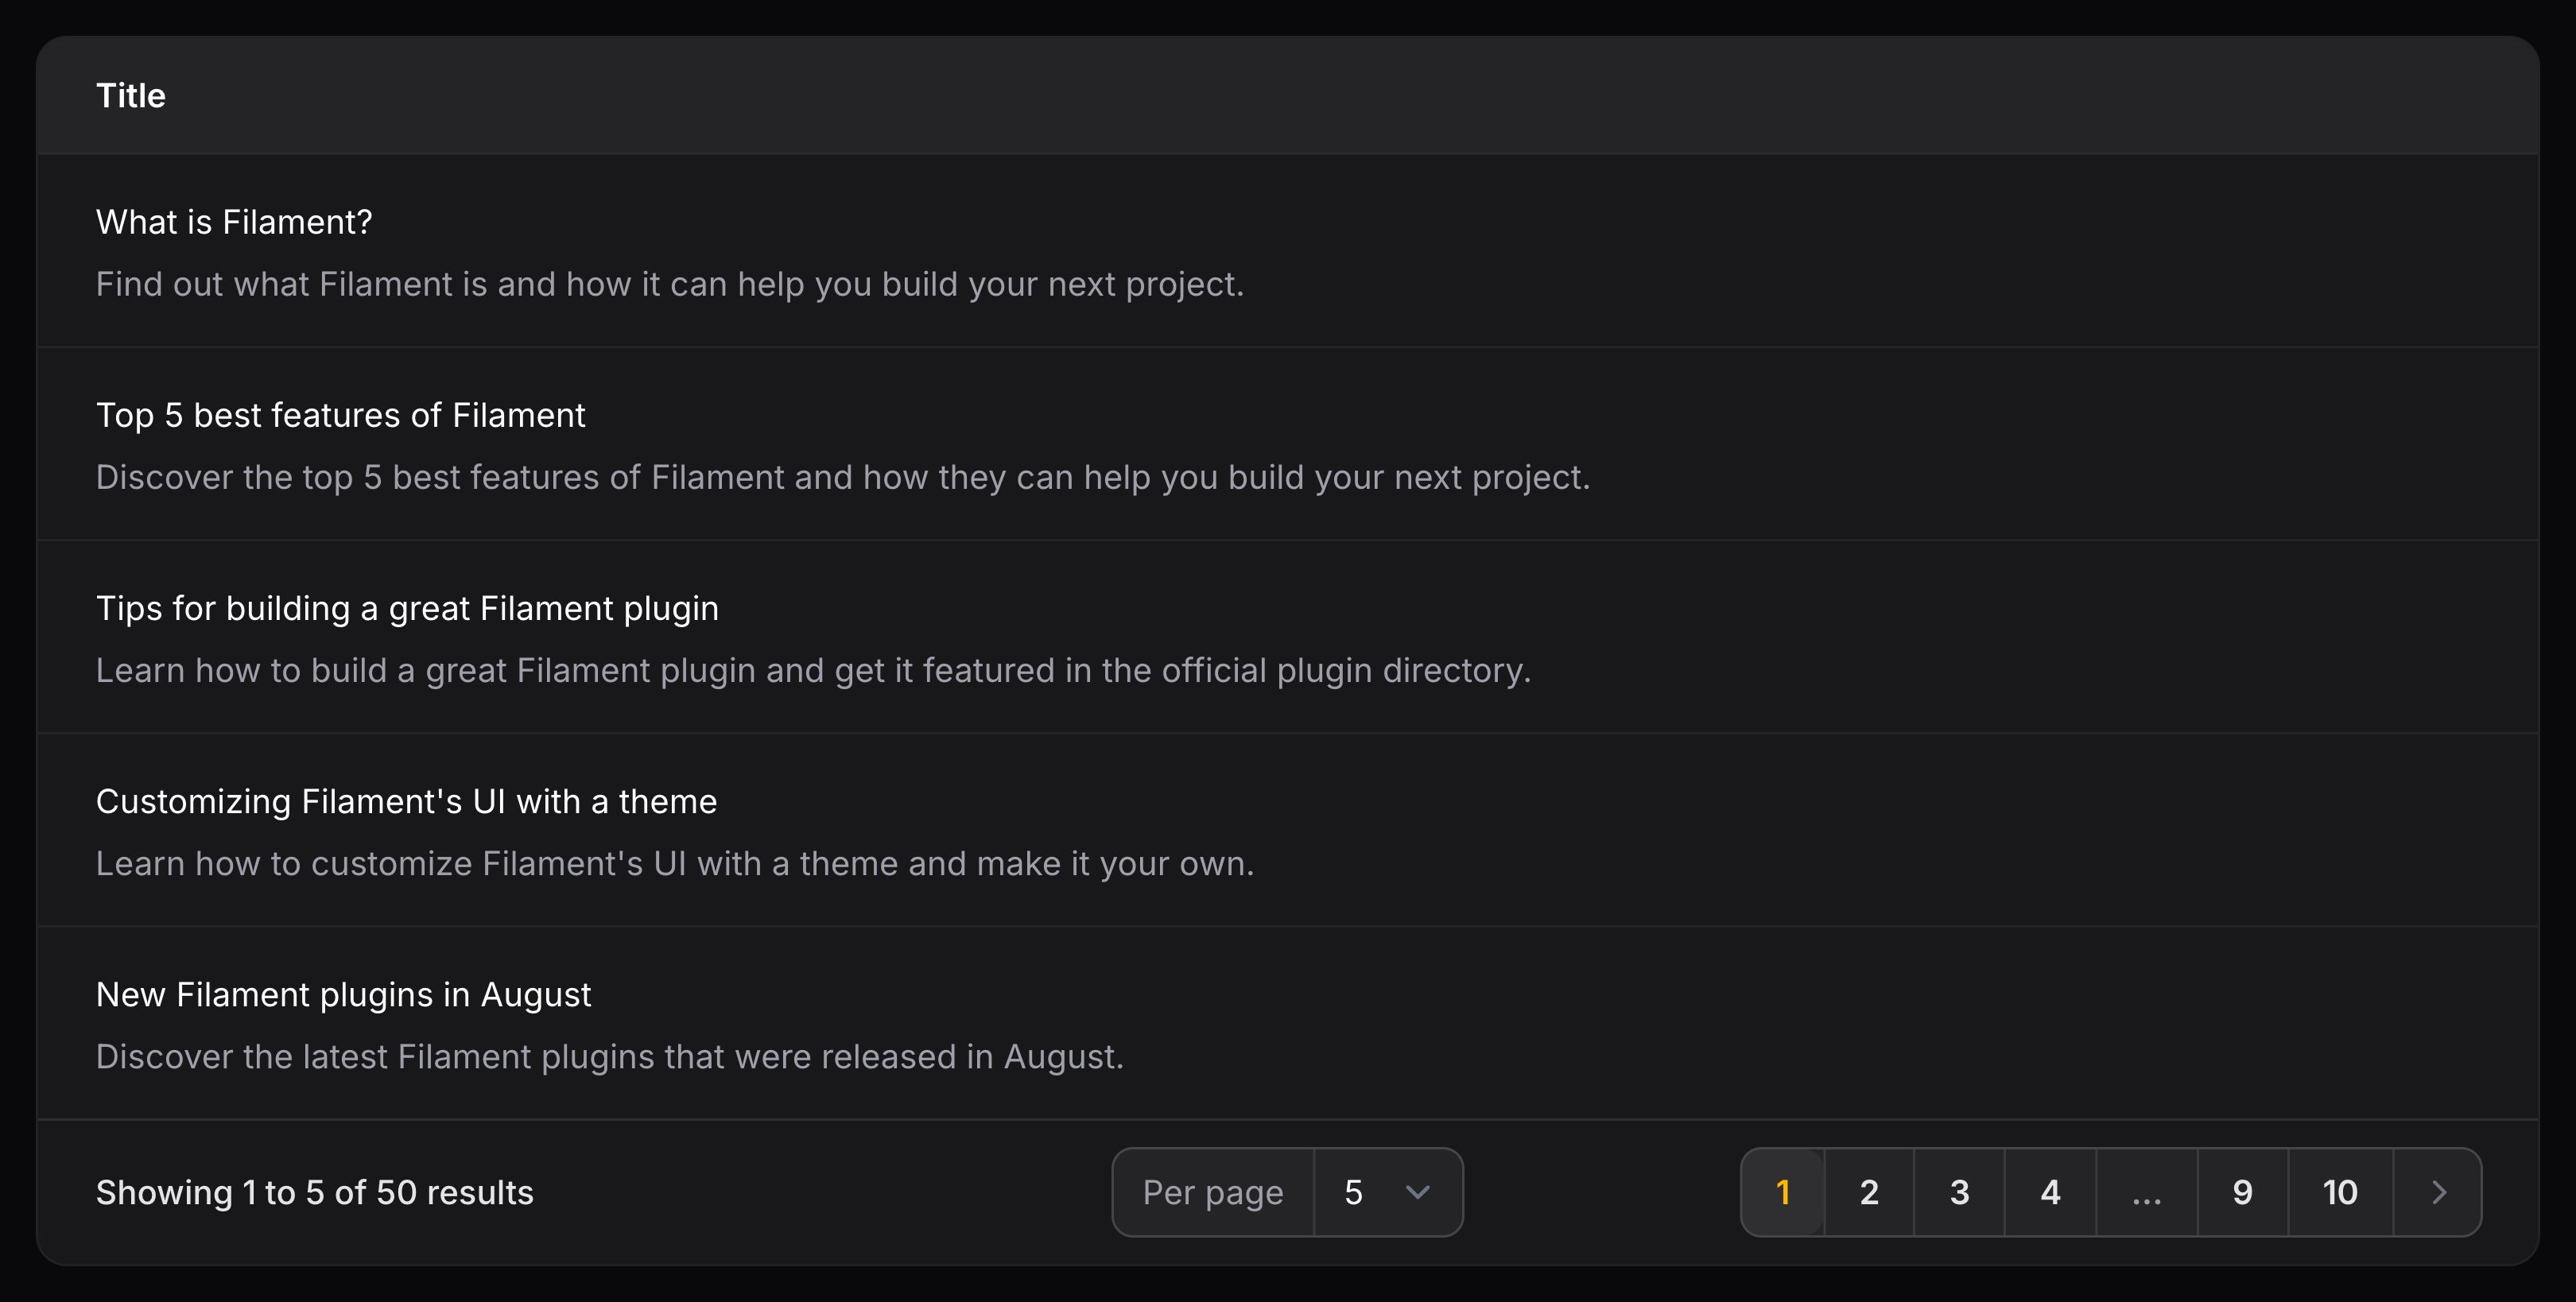Screen dimensions: 2576x1302
Task: Go to page 9 of the results
Action: click(x=2242, y=1192)
